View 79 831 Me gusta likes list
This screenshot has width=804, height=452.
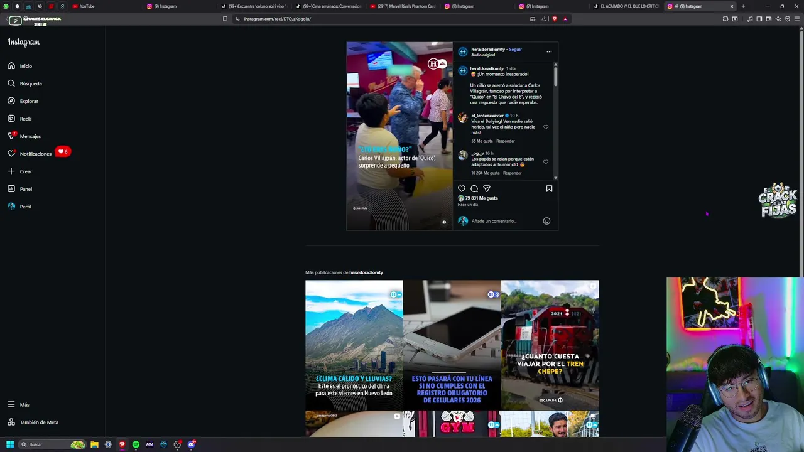481,198
